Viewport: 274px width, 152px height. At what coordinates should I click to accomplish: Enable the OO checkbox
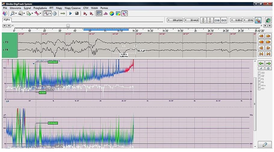tap(259, 73)
